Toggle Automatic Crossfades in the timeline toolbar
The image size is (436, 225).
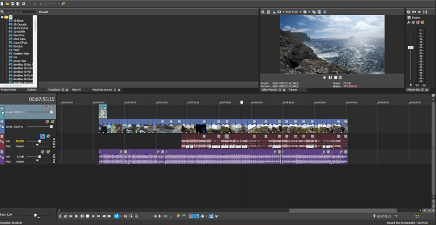coord(197,216)
